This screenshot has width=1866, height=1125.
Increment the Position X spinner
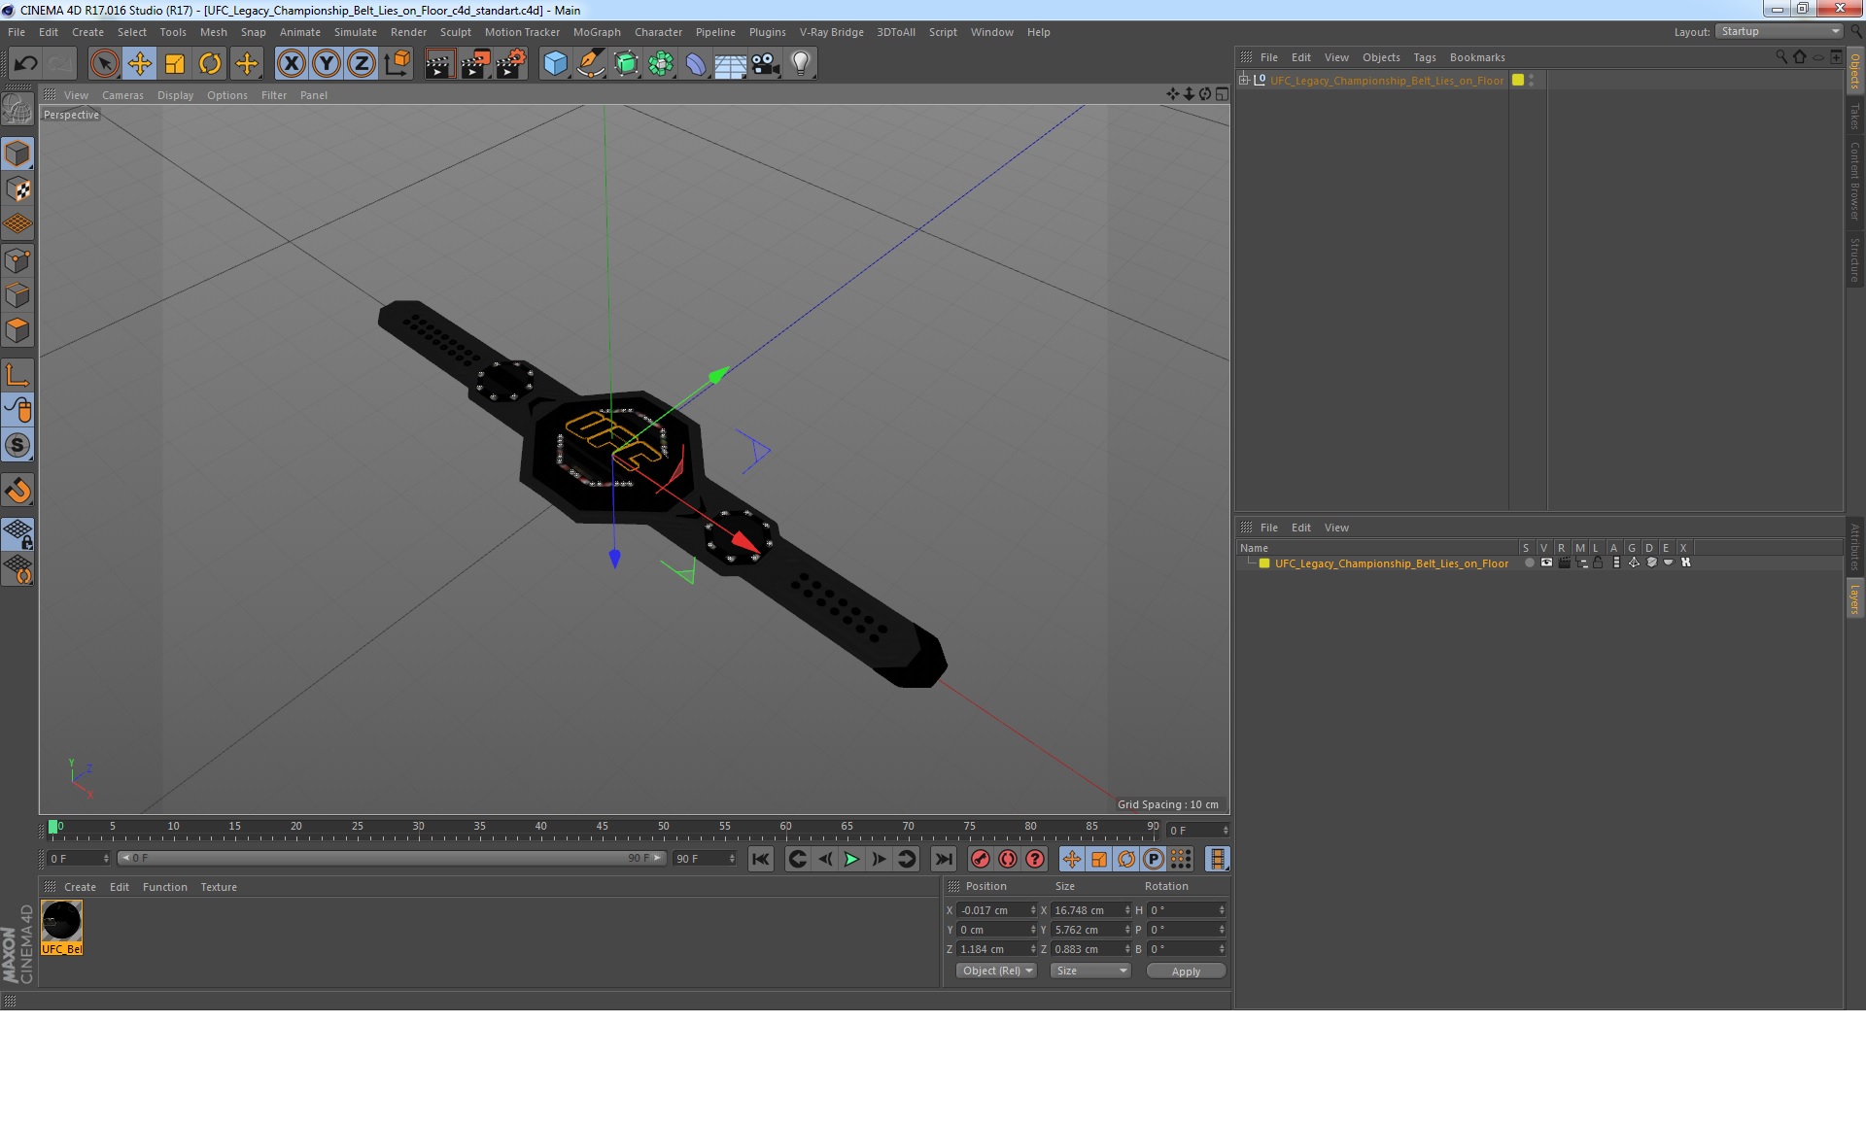click(x=1033, y=908)
